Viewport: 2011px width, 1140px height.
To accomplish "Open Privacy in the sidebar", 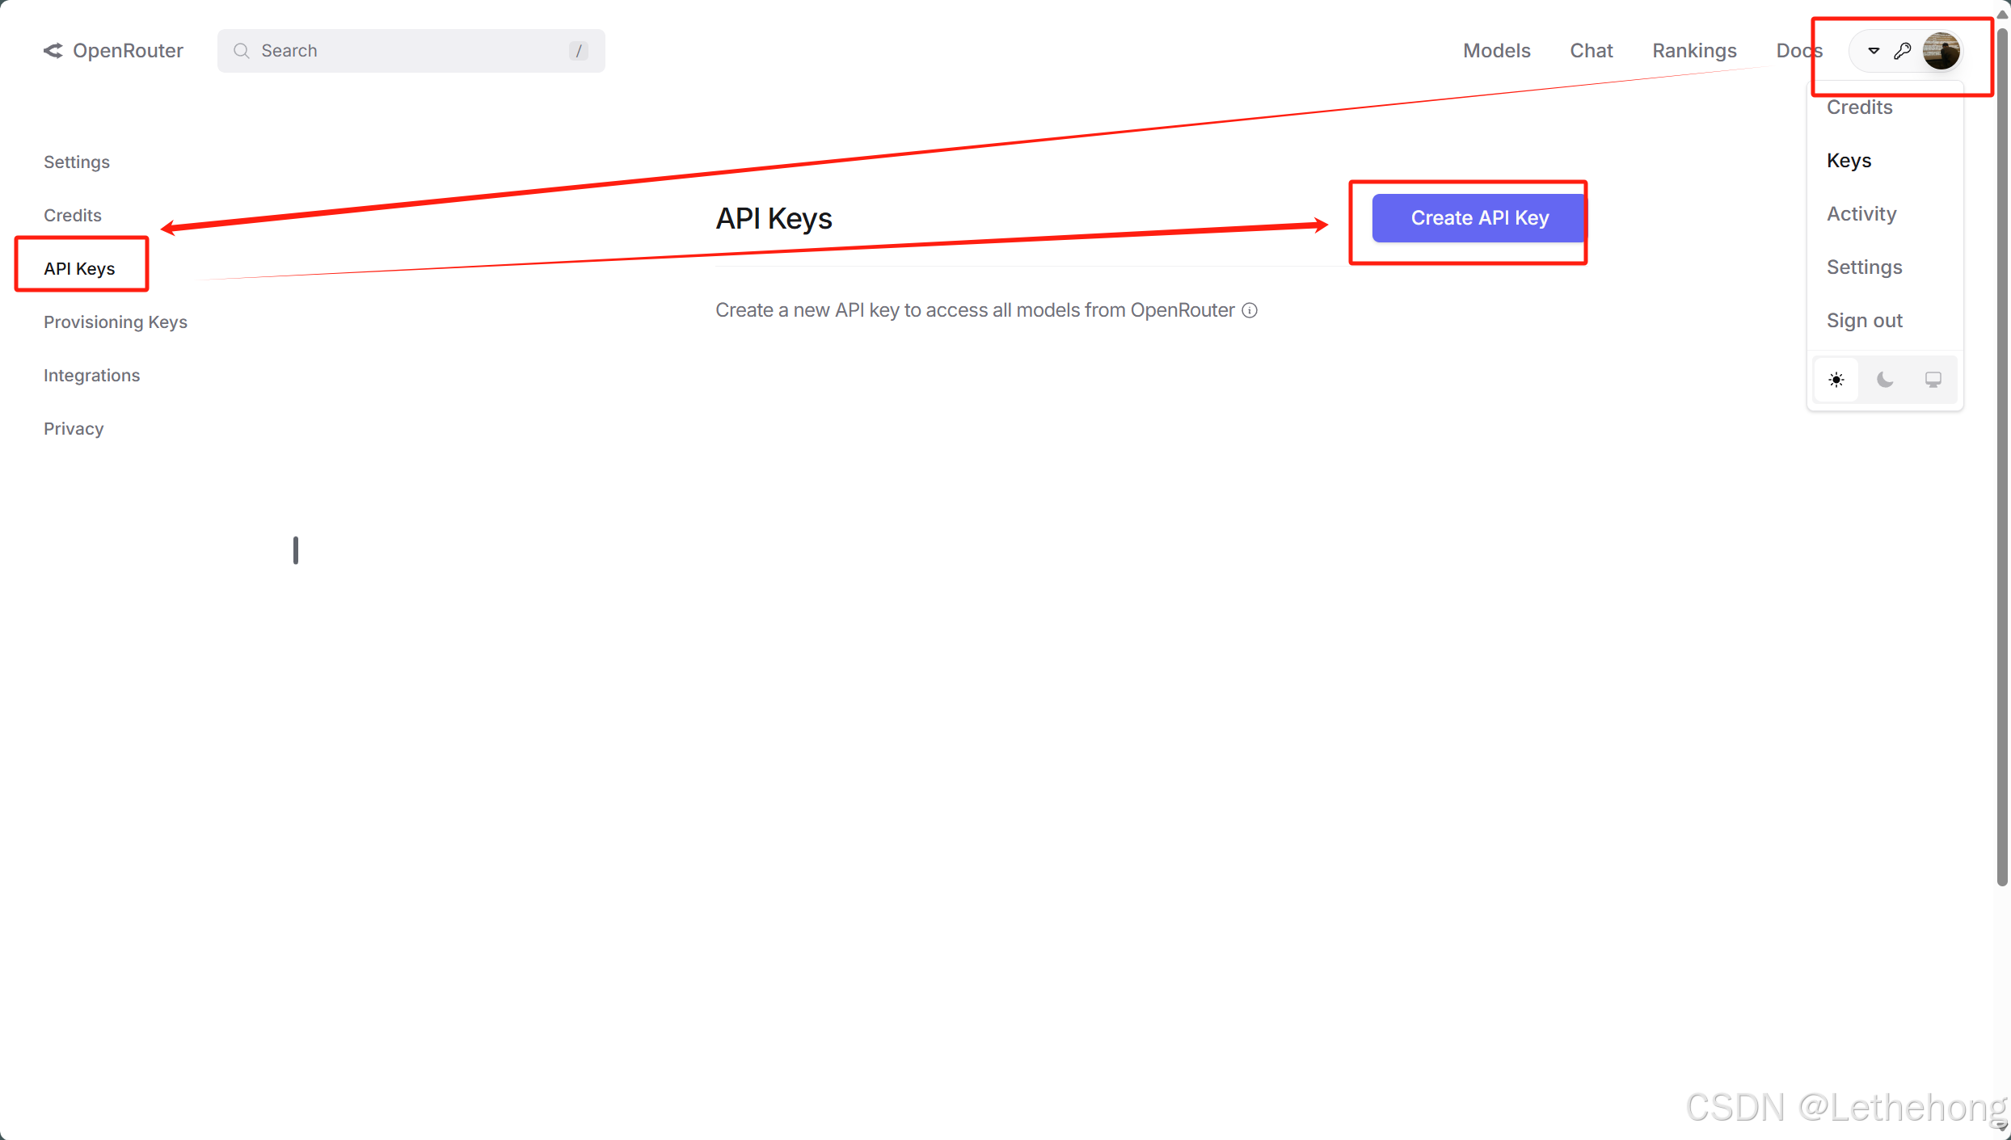I will click(x=74, y=429).
